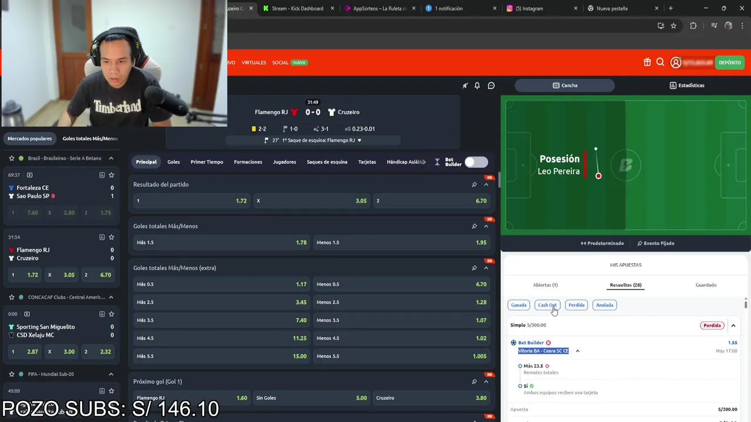
Task: Open the Tarjetas market tab
Action: click(367, 162)
